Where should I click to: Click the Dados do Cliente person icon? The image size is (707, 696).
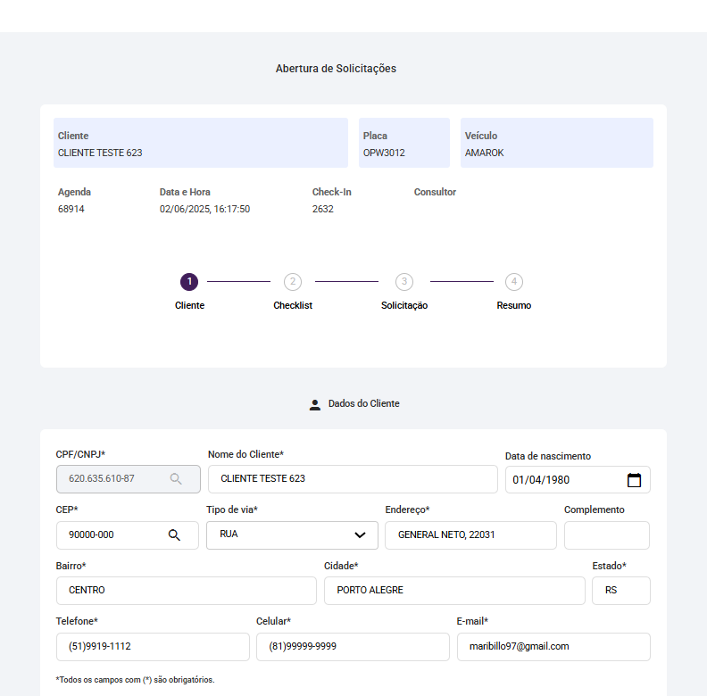pyautogui.click(x=314, y=404)
